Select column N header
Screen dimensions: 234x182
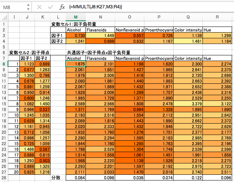coord(100,17)
